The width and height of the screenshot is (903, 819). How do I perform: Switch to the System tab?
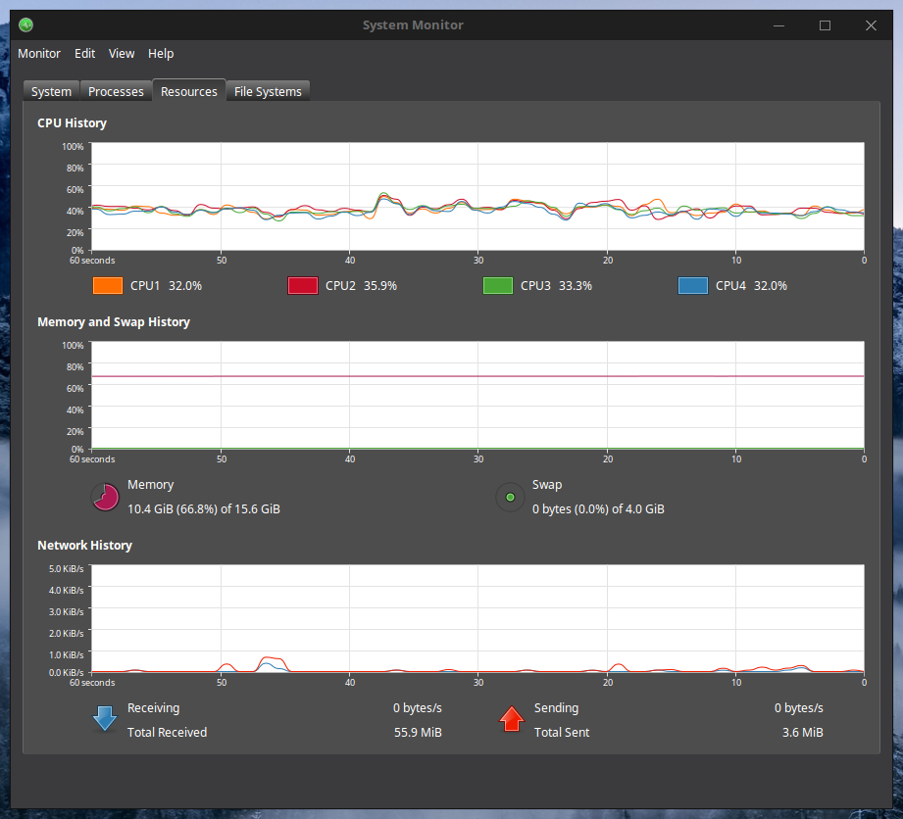tap(51, 91)
